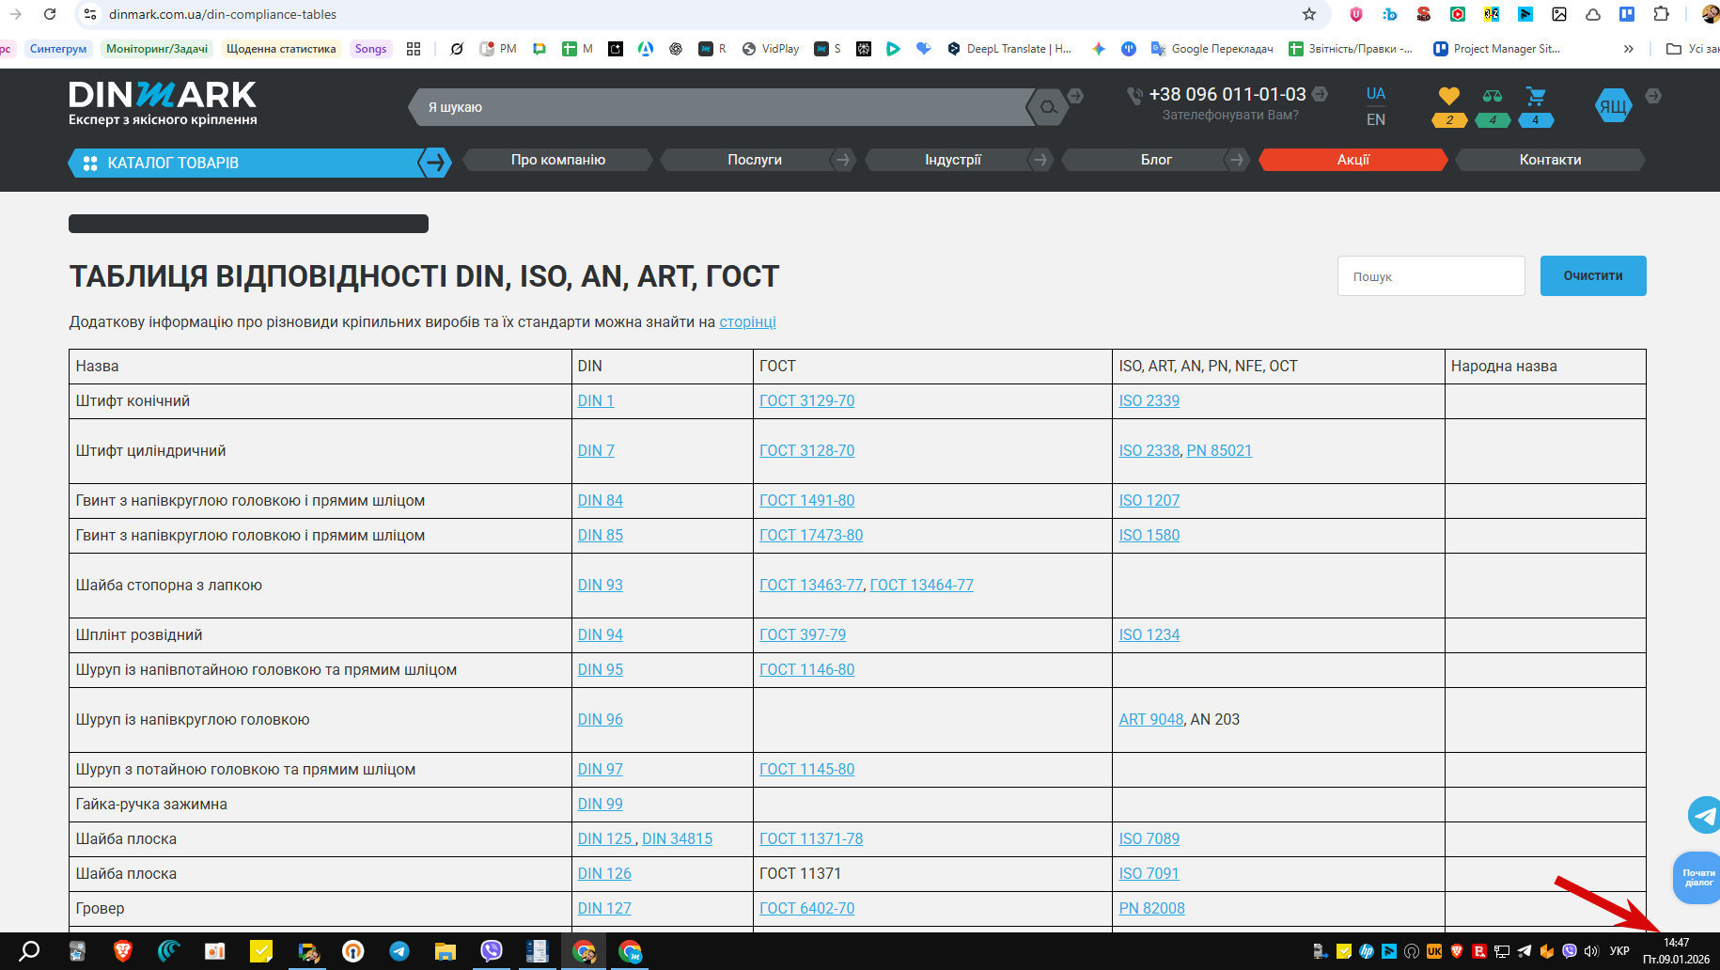
Task: Open the calculator app on the taskbar
Action: point(537,951)
